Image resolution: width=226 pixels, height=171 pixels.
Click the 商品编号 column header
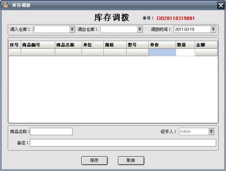(38, 45)
